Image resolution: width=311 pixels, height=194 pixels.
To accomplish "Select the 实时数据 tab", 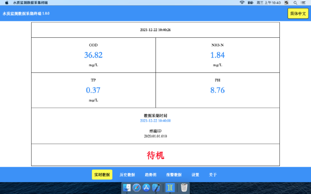I will (102, 175).
